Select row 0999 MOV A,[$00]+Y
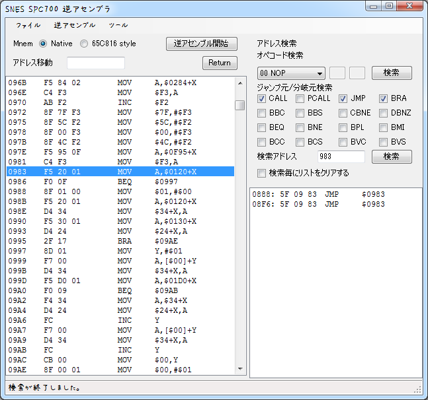The image size is (428, 400). [120, 261]
